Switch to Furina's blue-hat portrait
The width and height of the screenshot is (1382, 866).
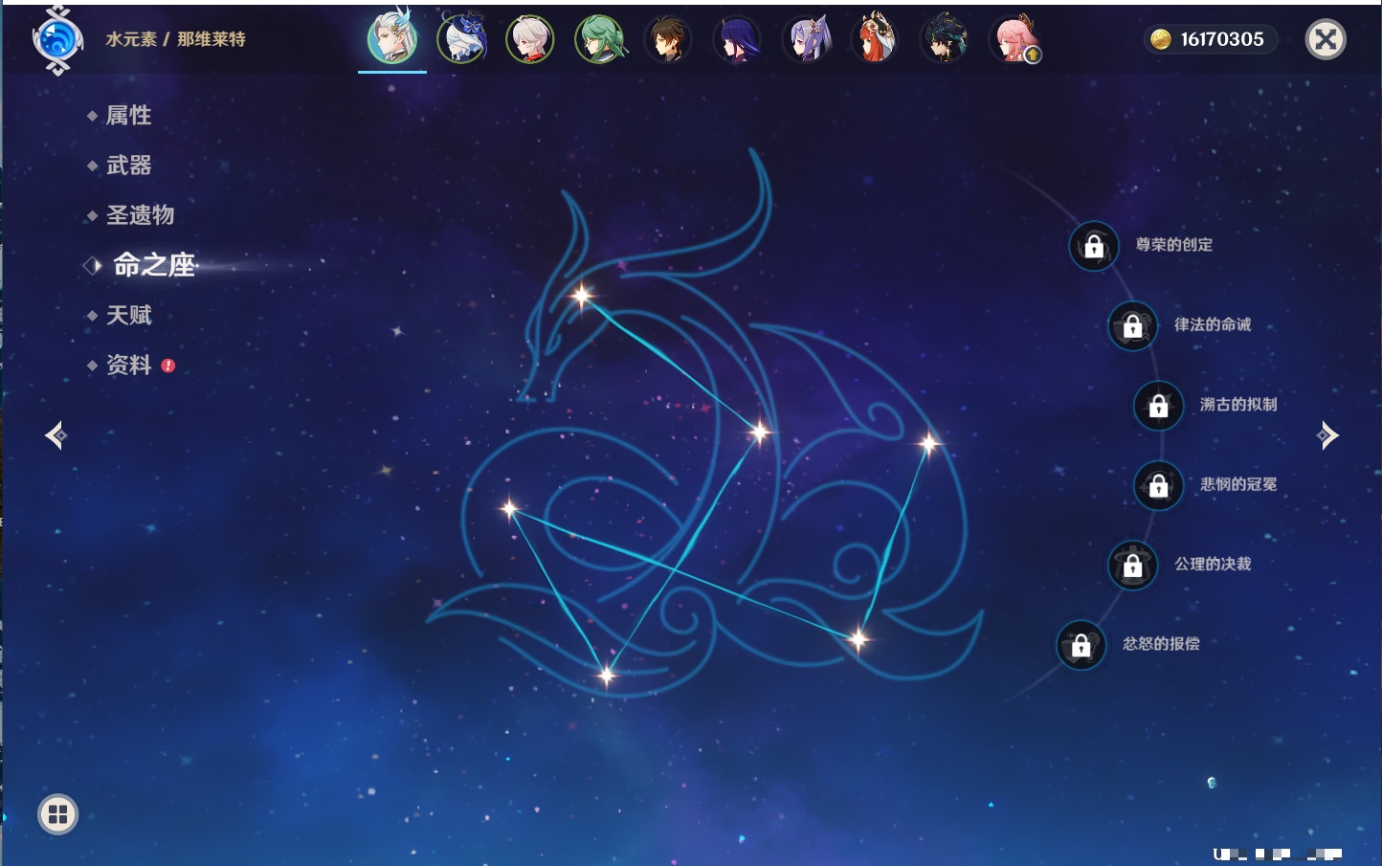(x=461, y=39)
